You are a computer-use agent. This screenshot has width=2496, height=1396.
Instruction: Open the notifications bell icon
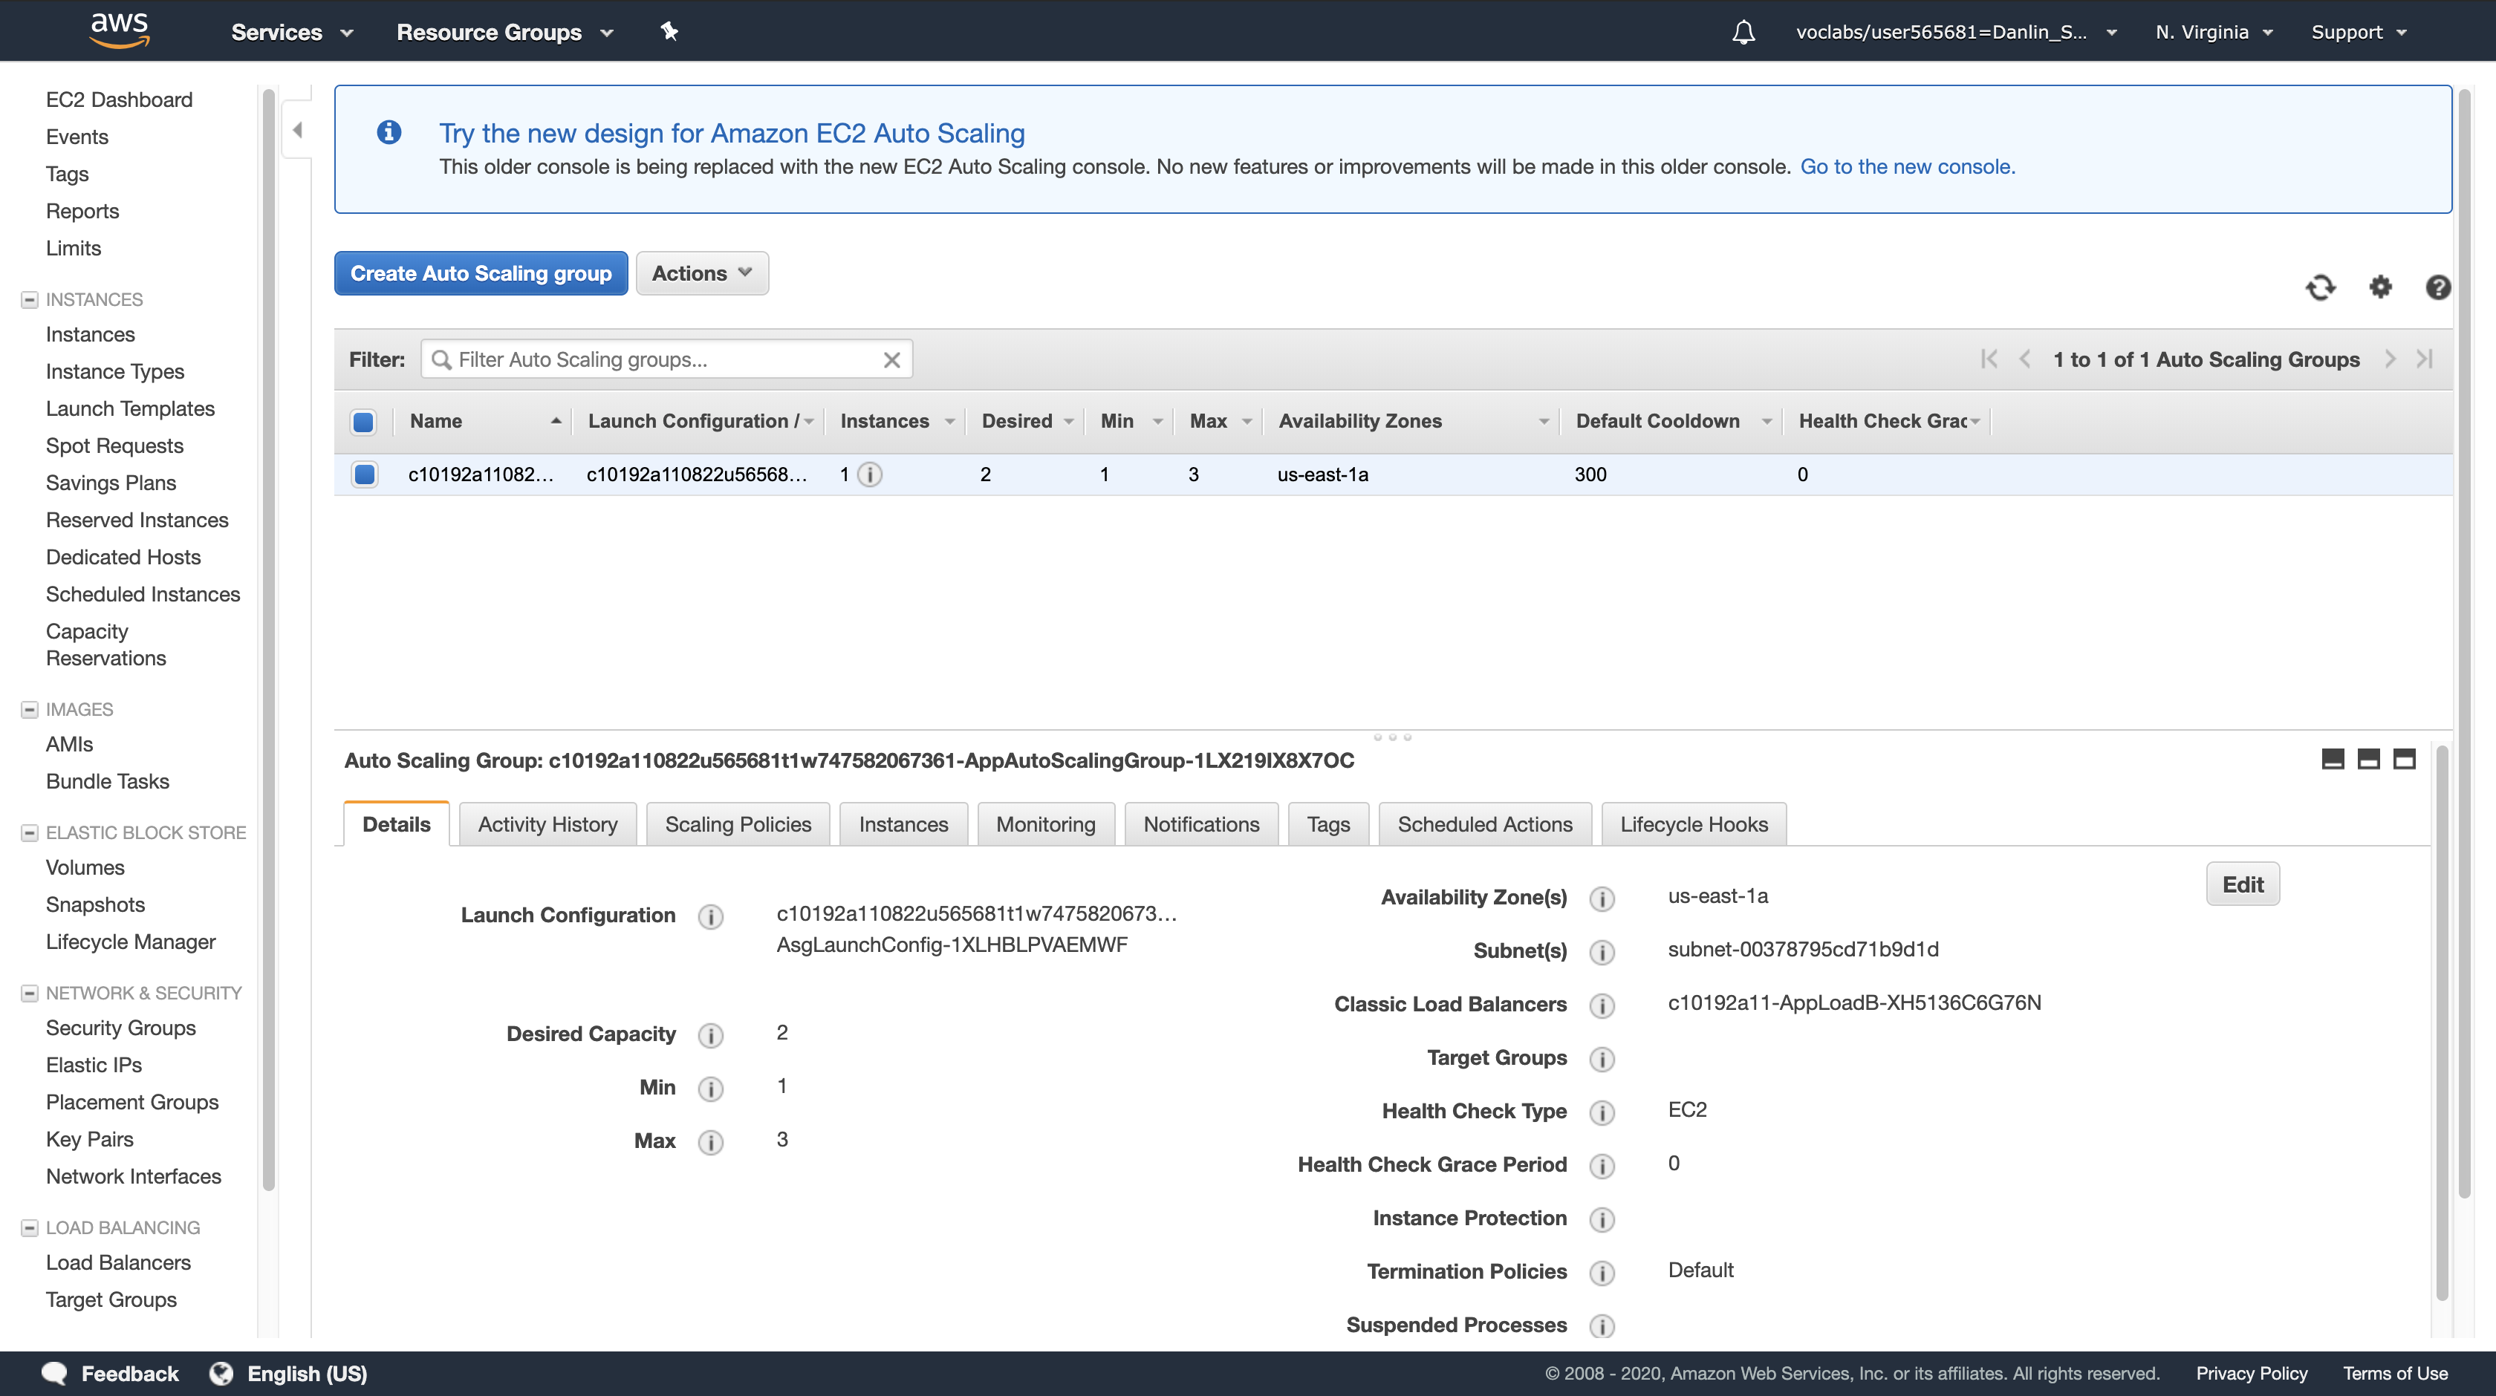coord(1743,32)
